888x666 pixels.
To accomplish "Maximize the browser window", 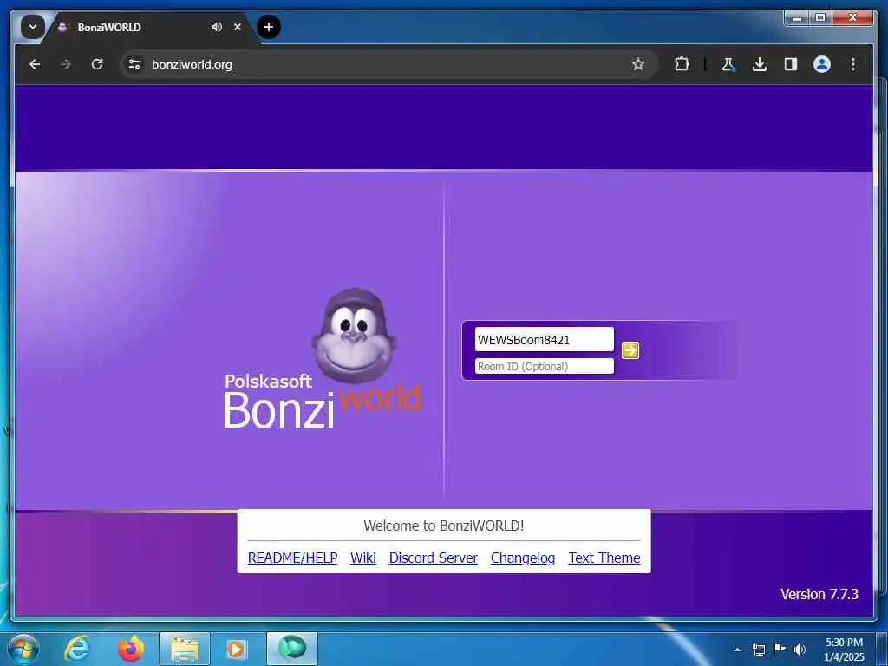I will (x=820, y=18).
